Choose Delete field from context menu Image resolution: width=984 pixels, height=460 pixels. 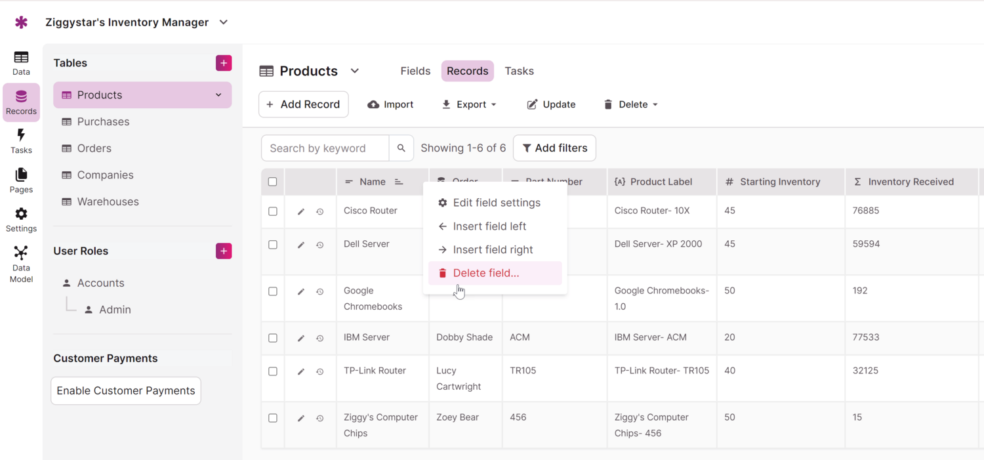485,273
